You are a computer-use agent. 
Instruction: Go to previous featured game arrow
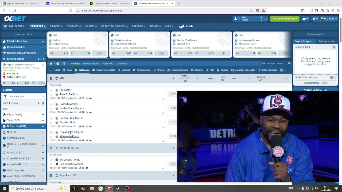36,59
